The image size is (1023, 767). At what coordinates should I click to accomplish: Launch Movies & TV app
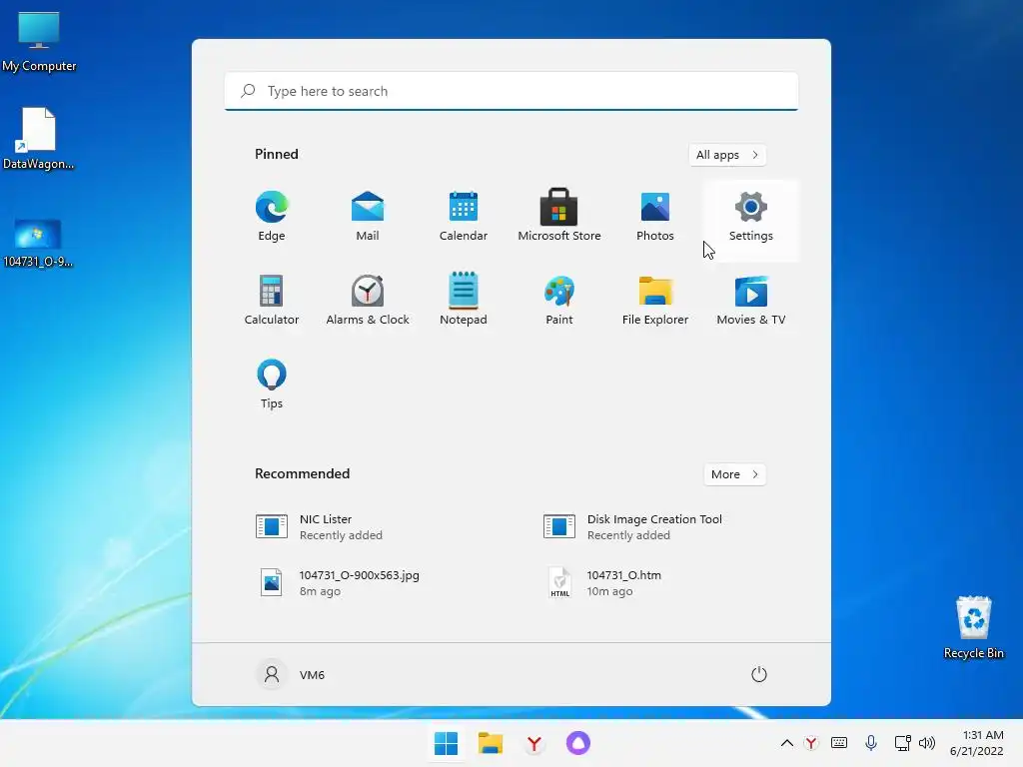[751, 300]
